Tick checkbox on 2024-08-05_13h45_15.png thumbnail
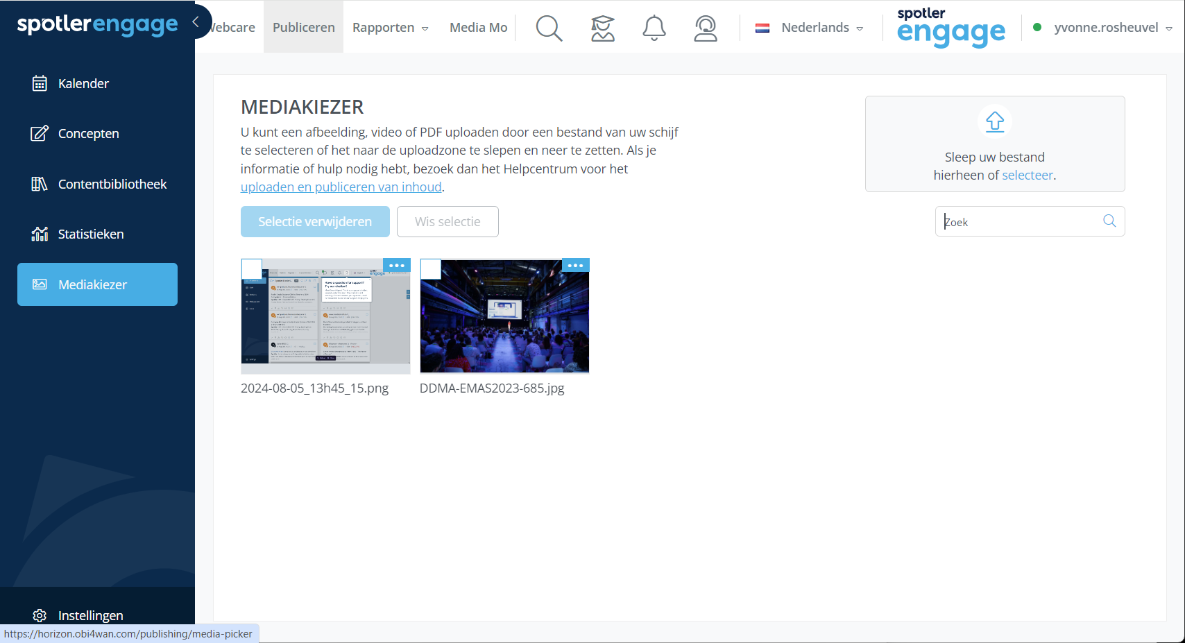 [x=251, y=269]
